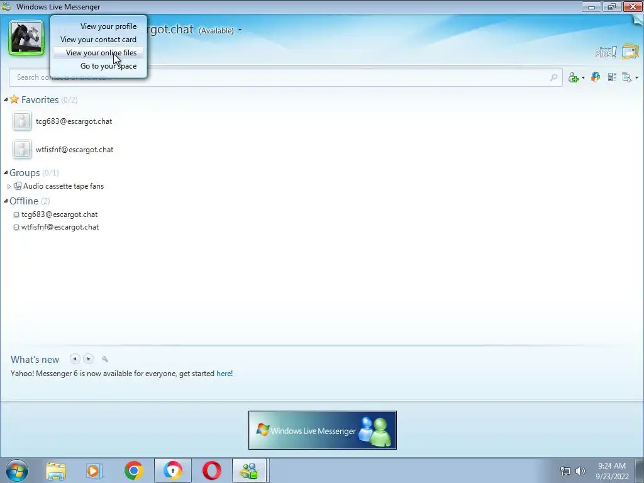Select tcg683@escargot.chat avatar in Favorites
This screenshot has width=644, height=483.
[x=22, y=121]
